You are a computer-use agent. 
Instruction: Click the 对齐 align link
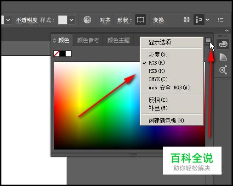pyautogui.click(x=105, y=20)
